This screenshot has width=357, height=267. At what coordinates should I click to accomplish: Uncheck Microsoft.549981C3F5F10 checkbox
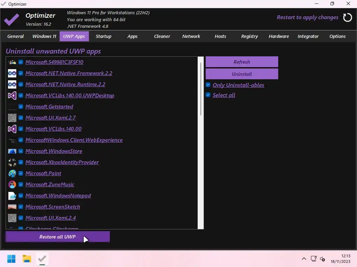tap(21, 62)
